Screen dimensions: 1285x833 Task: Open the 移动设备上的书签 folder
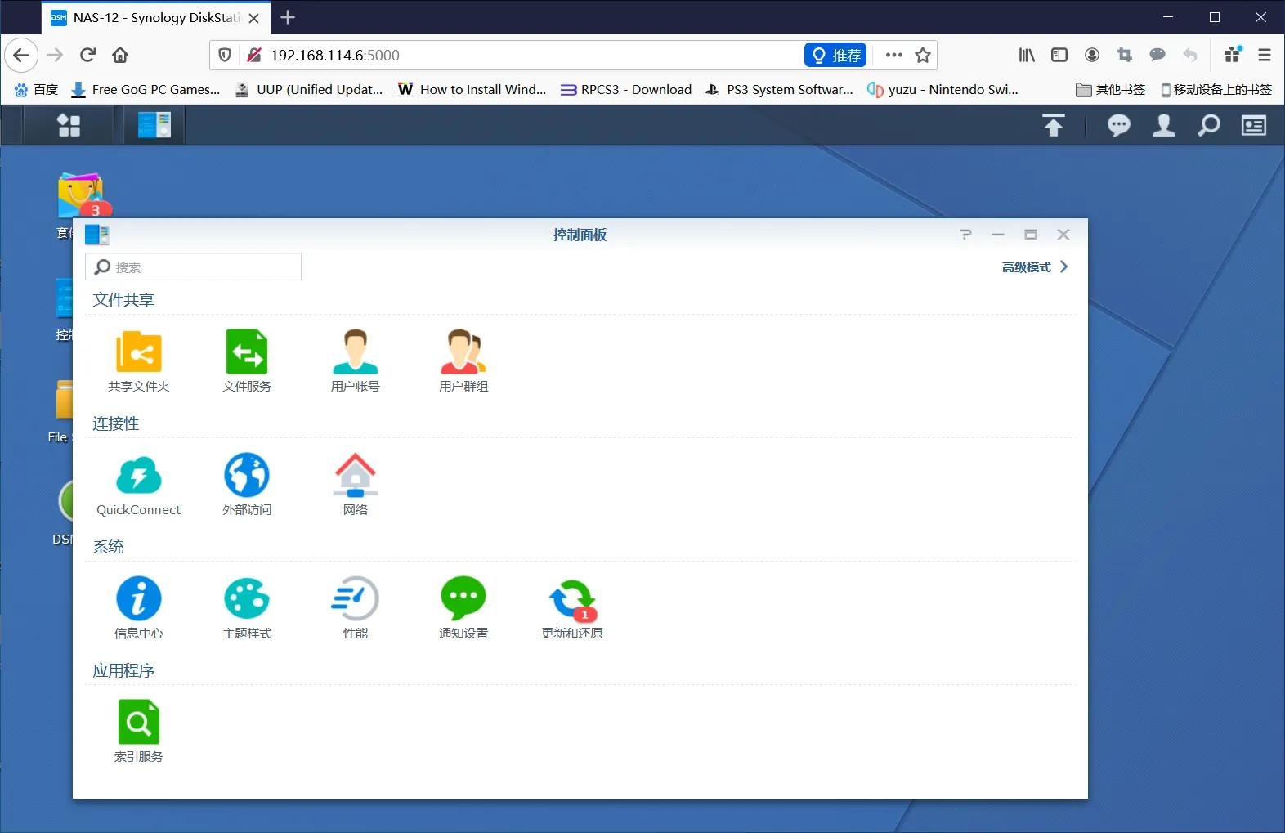(1216, 90)
